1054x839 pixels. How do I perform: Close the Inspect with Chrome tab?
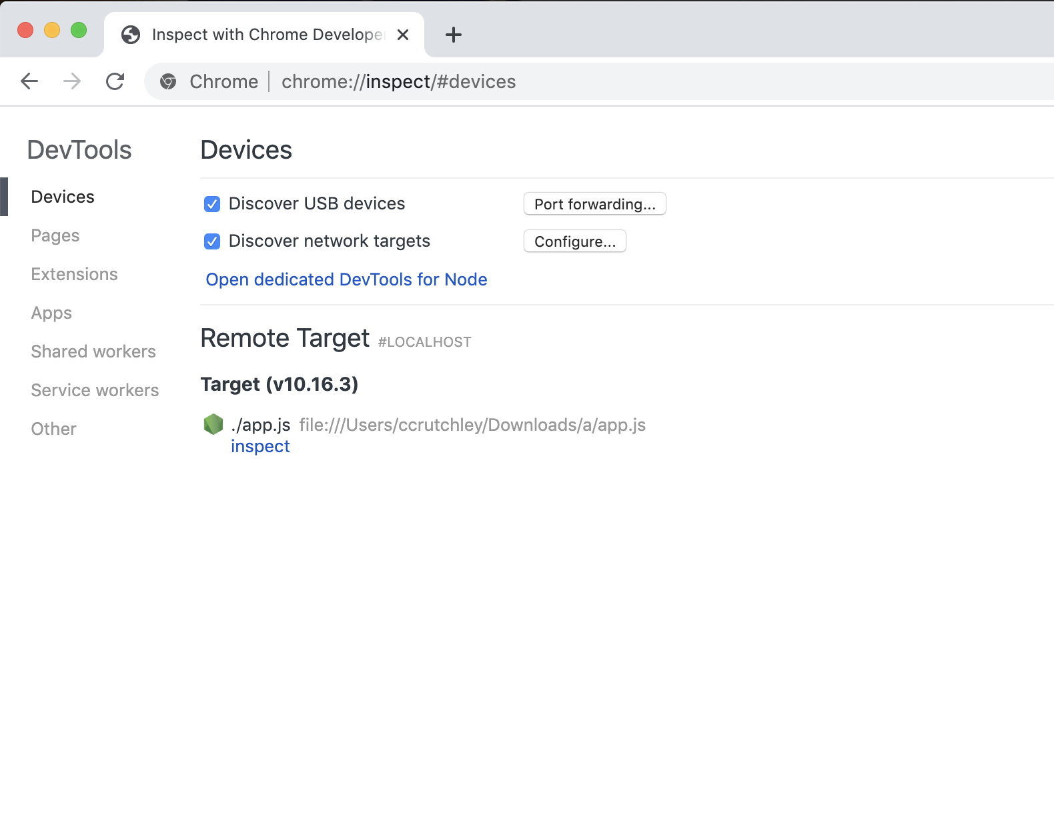coord(403,35)
